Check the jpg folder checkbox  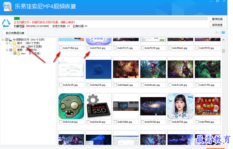point(15,46)
